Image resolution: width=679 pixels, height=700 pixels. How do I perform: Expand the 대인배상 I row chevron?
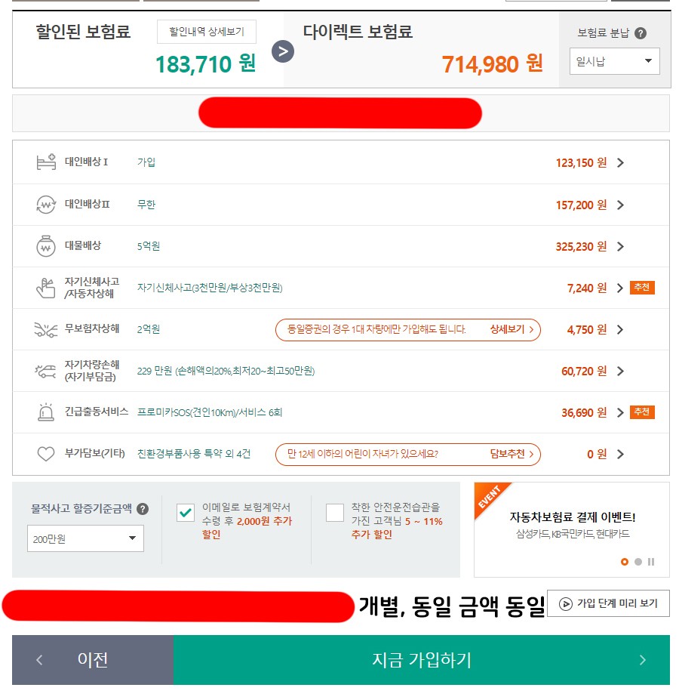point(620,162)
